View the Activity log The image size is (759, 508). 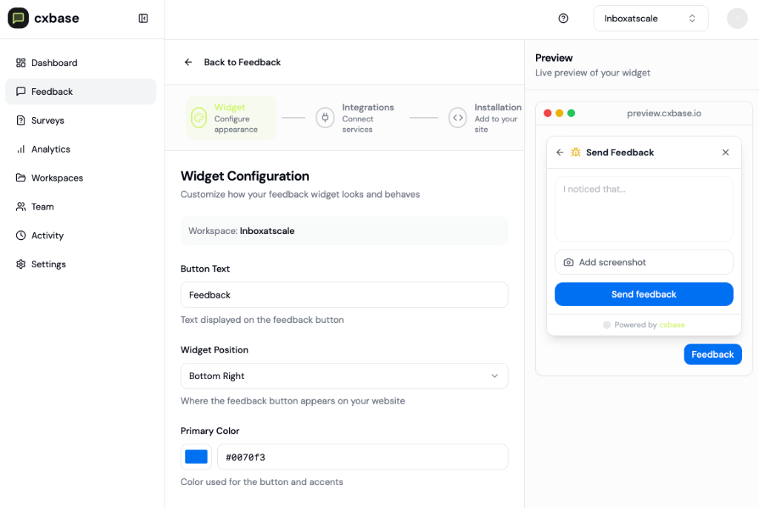coord(47,235)
